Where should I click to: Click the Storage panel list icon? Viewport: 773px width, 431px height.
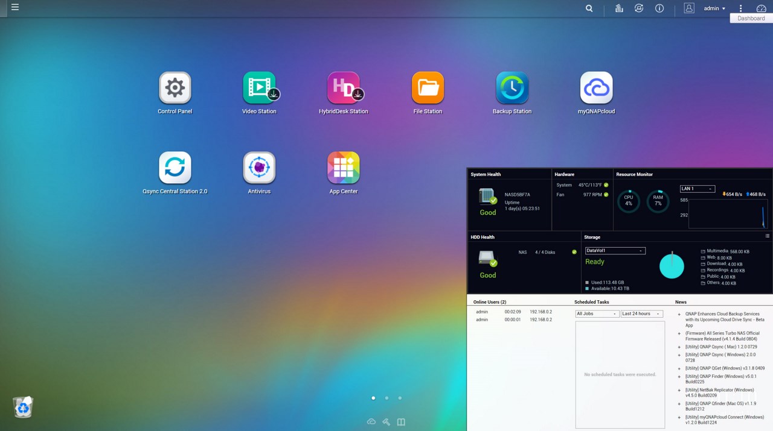(x=768, y=236)
